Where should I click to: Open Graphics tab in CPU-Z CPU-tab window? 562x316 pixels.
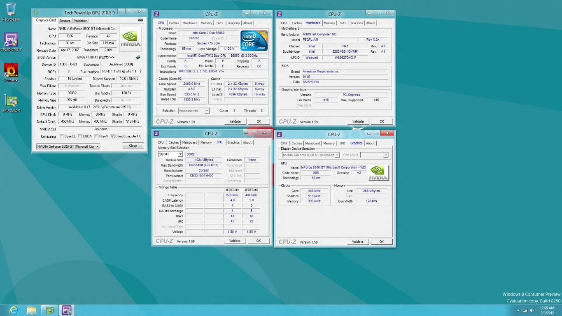click(234, 23)
